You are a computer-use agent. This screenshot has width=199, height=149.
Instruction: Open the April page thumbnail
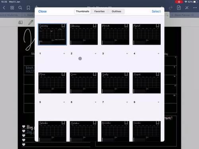146,34
